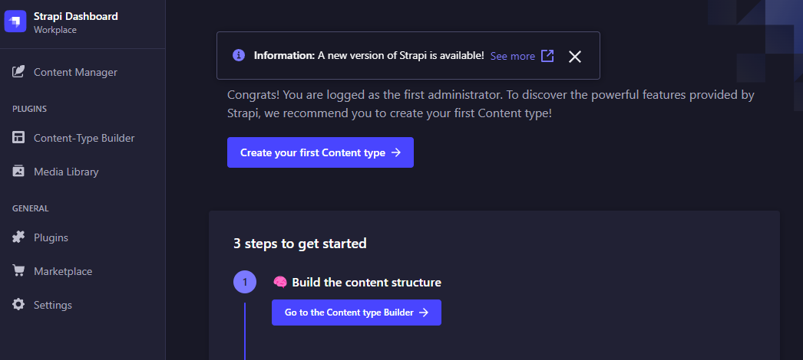Click step 1 circle marker

pos(245,283)
